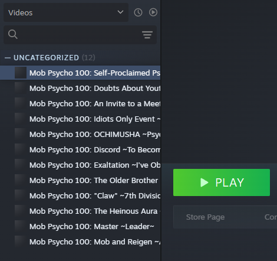
Task: Click thumbnail beside Master ~Leader~ episode
Action: click(x=21, y=226)
